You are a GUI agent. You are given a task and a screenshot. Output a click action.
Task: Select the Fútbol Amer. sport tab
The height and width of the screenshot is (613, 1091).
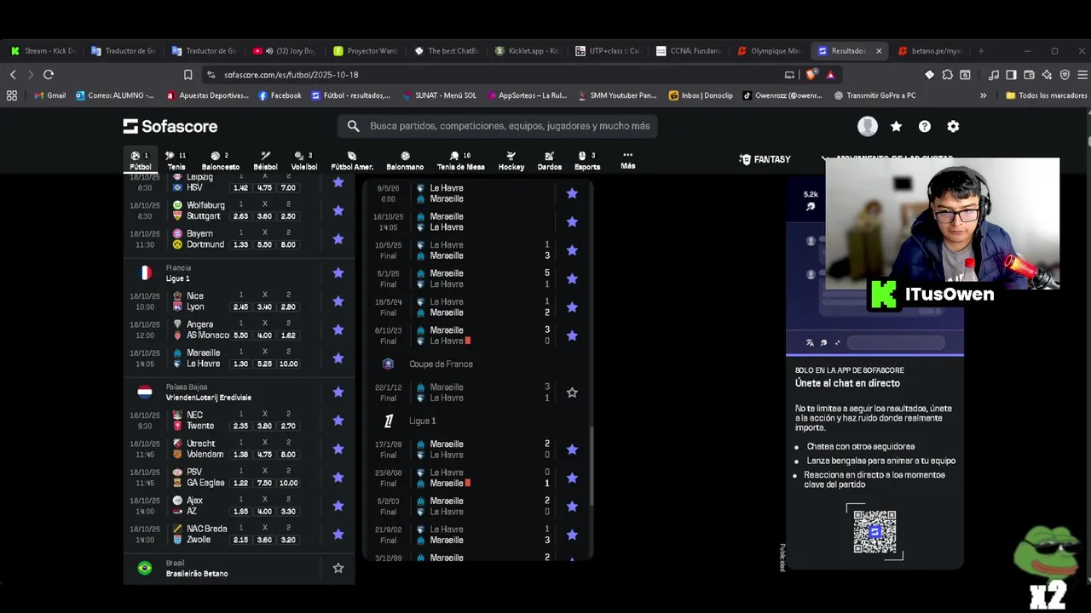point(352,161)
